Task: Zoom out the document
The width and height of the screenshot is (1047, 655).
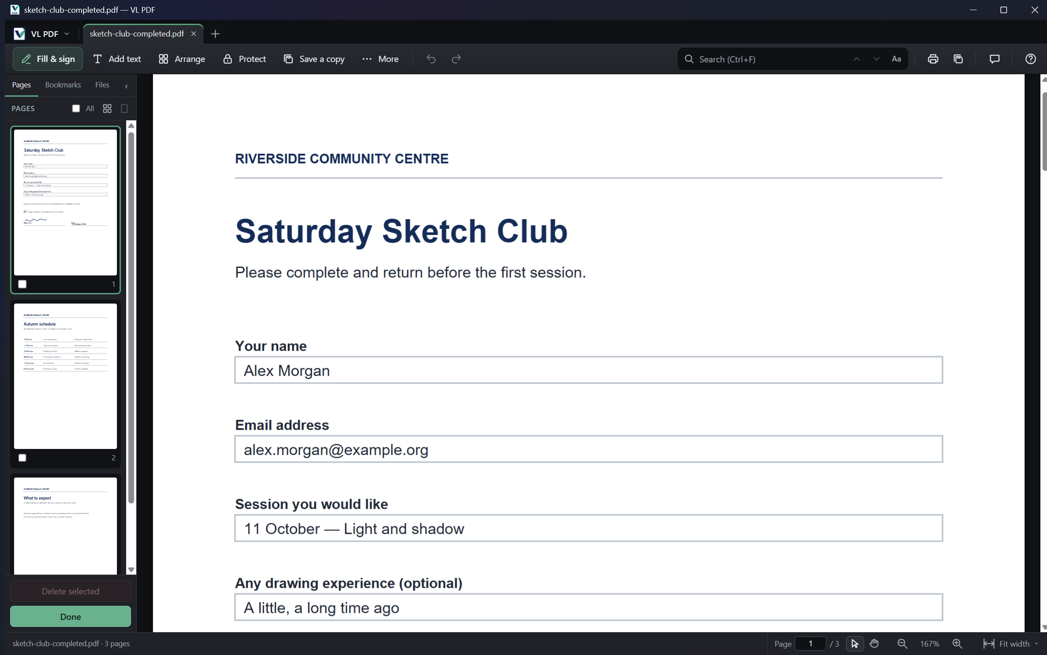Action: pos(902,644)
